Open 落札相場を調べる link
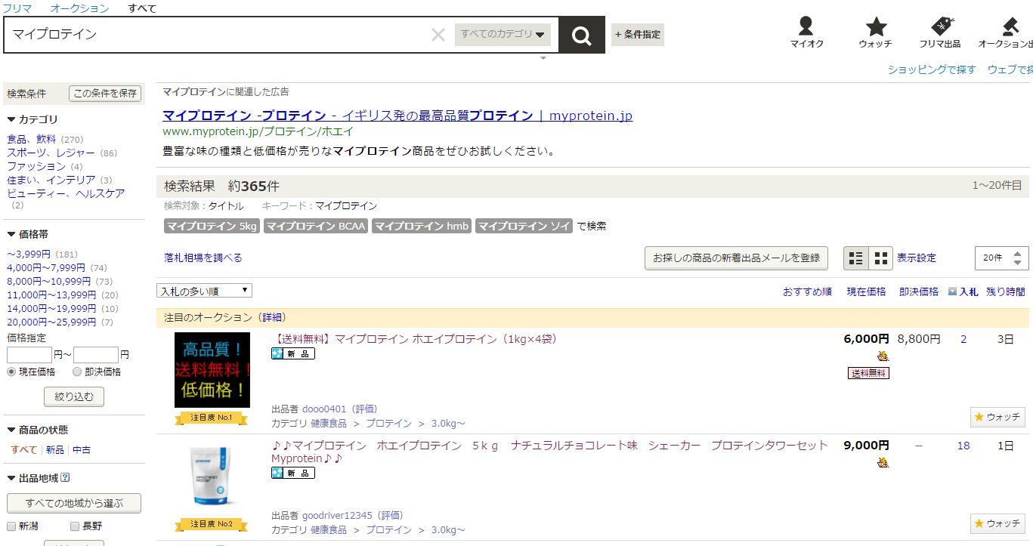Viewport: 1033px width, 546px height. 203,258
